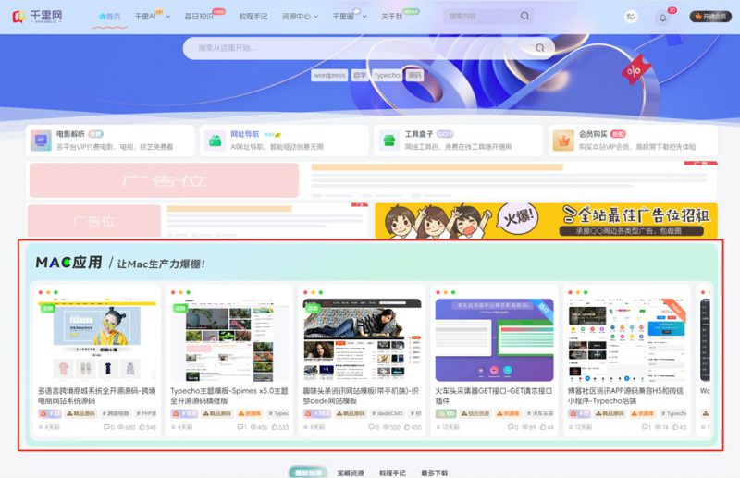Viewport: 740px width, 478px height.
Task: Click the #火车头采 tag
Action: [540, 413]
